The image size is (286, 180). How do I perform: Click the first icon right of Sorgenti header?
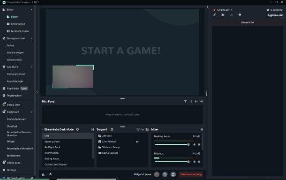138,129
